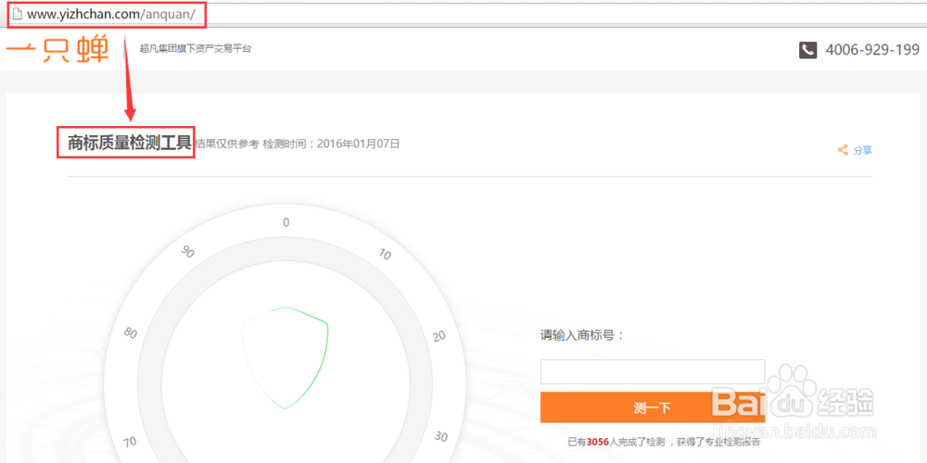Viewport: 927px width, 463px height.
Task: Click the red 3056 count text
Action: (598, 442)
